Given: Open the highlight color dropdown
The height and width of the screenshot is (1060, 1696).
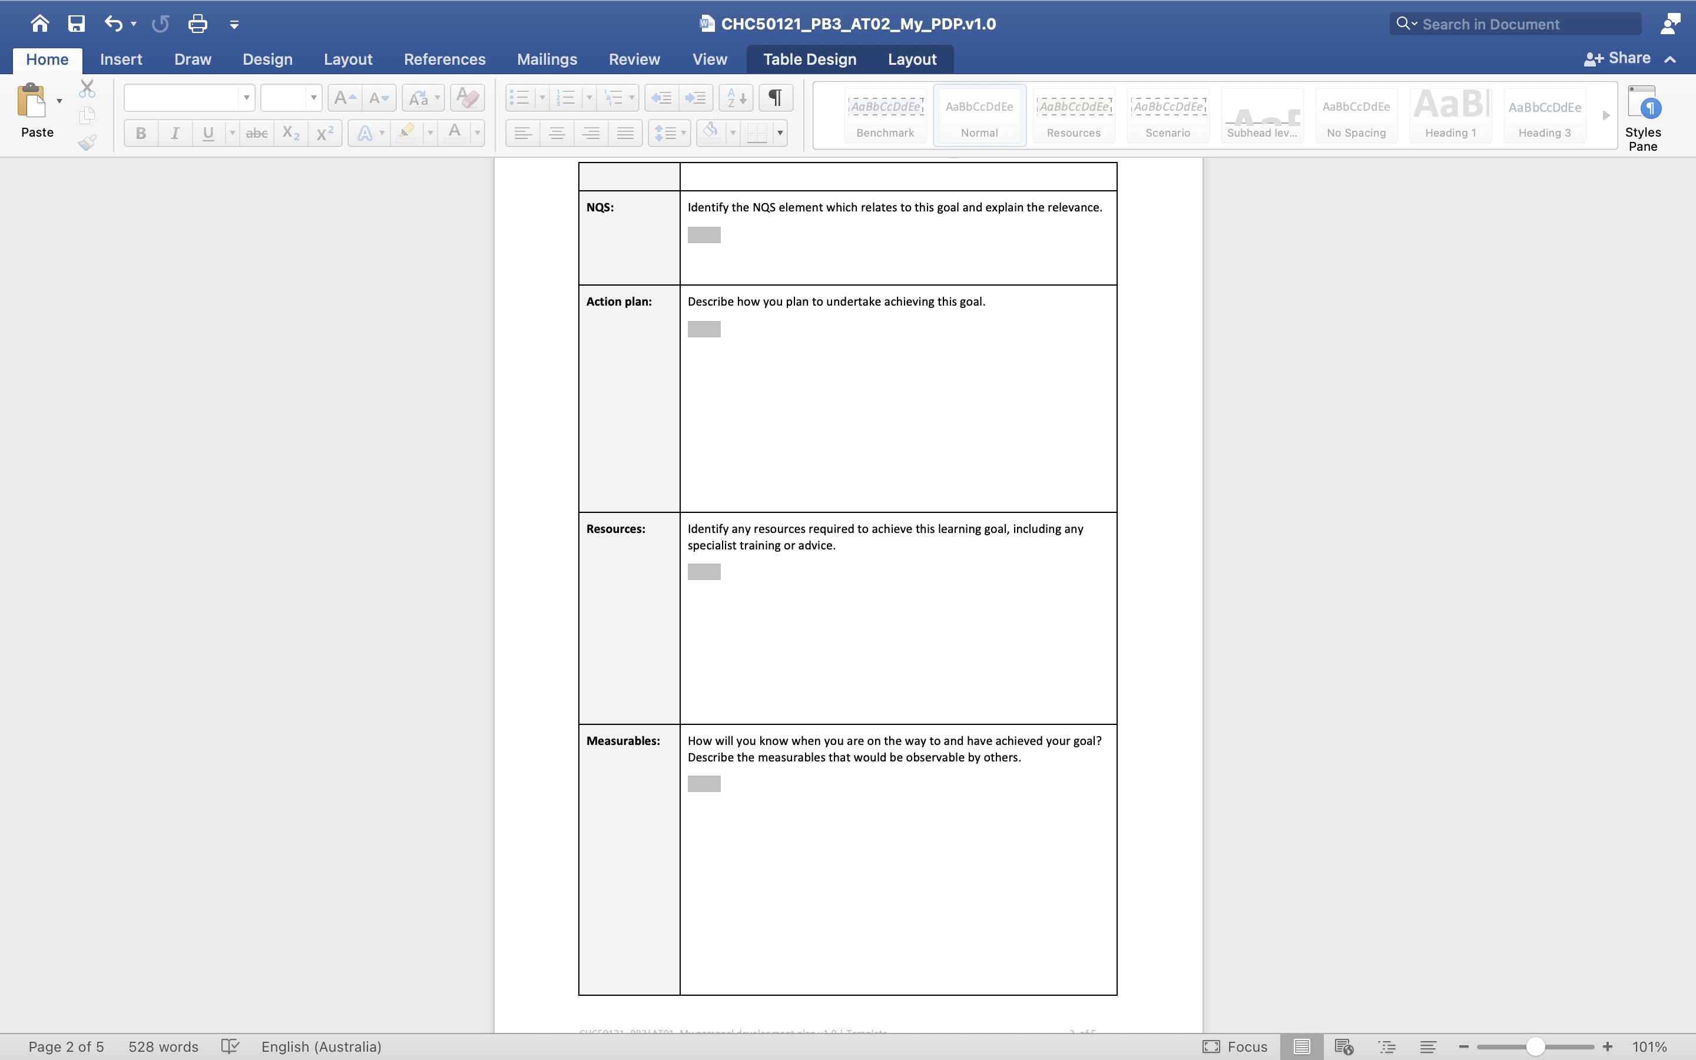Looking at the screenshot, I should (x=430, y=132).
